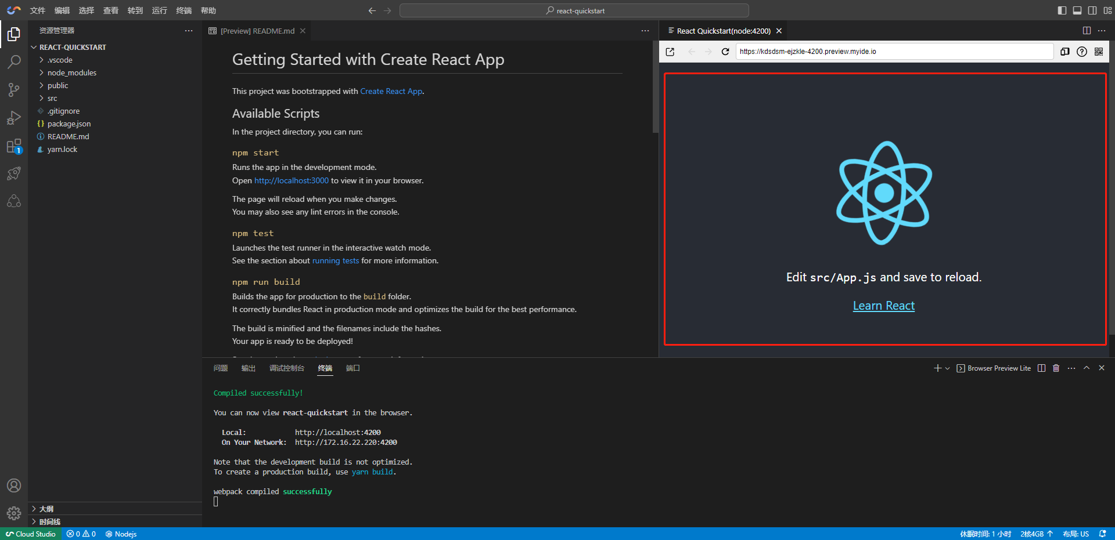Open the Explorer view in activity bar

click(14, 34)
